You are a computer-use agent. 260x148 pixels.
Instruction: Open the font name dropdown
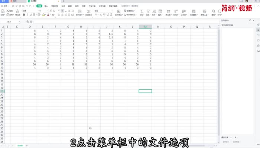30,11
